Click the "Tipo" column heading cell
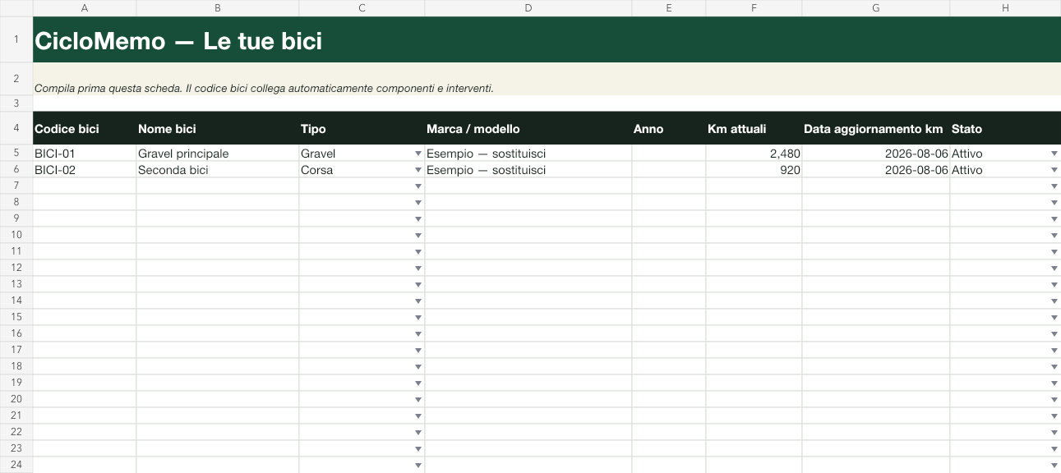1061x473 pixels. (x=362, y=128)
